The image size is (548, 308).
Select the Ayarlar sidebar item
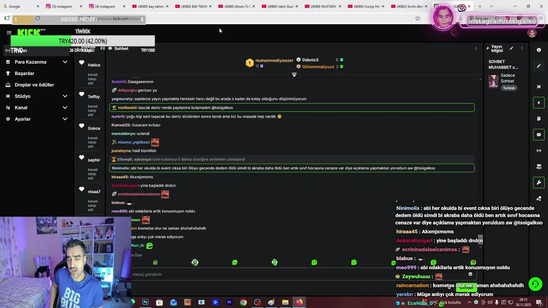tap(23, 119)
